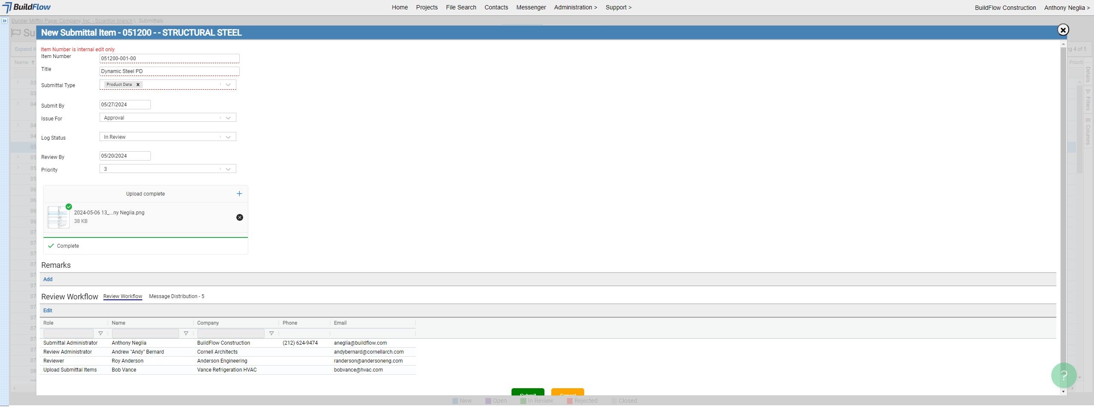Click BuildFlow Construction in the header
Viewport: 1094px width, 407px height.
(1005, 8)
